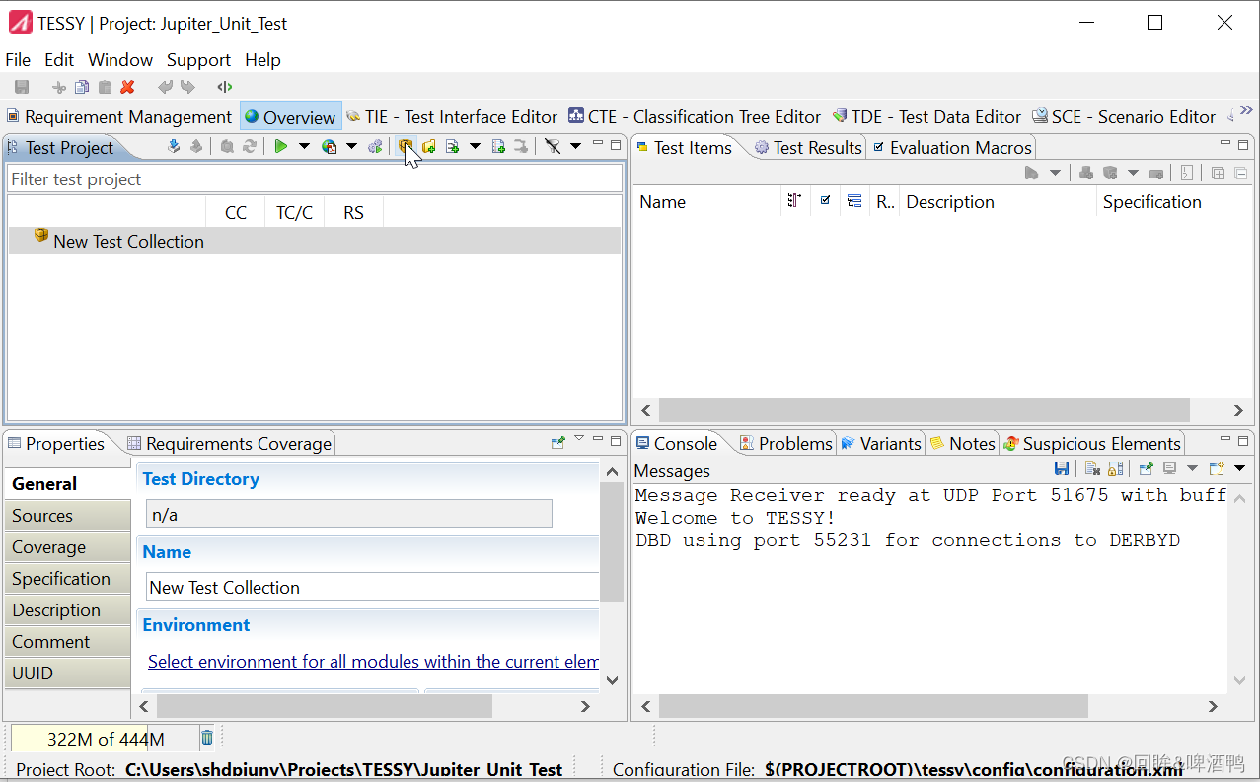The image size is (1260, 782).
Task: Open the Help menu
Action: 262,60
